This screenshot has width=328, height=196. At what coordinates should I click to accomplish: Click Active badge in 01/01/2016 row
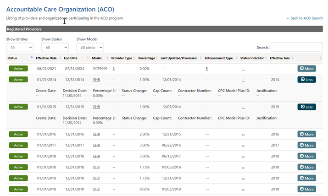18,134
